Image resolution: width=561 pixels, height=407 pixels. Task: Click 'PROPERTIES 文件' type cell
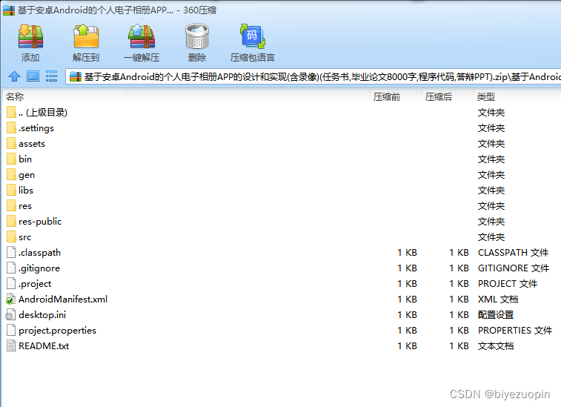(515, 331)
